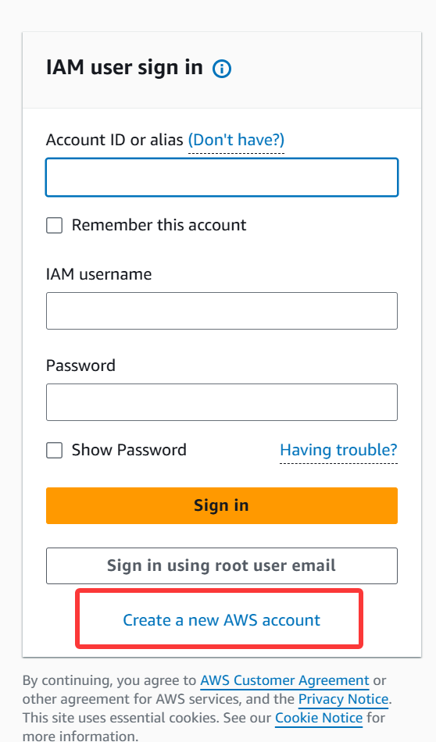The image size is (436, 742).
Task: Open the "Having trouble?" help link
Action: 338,450
